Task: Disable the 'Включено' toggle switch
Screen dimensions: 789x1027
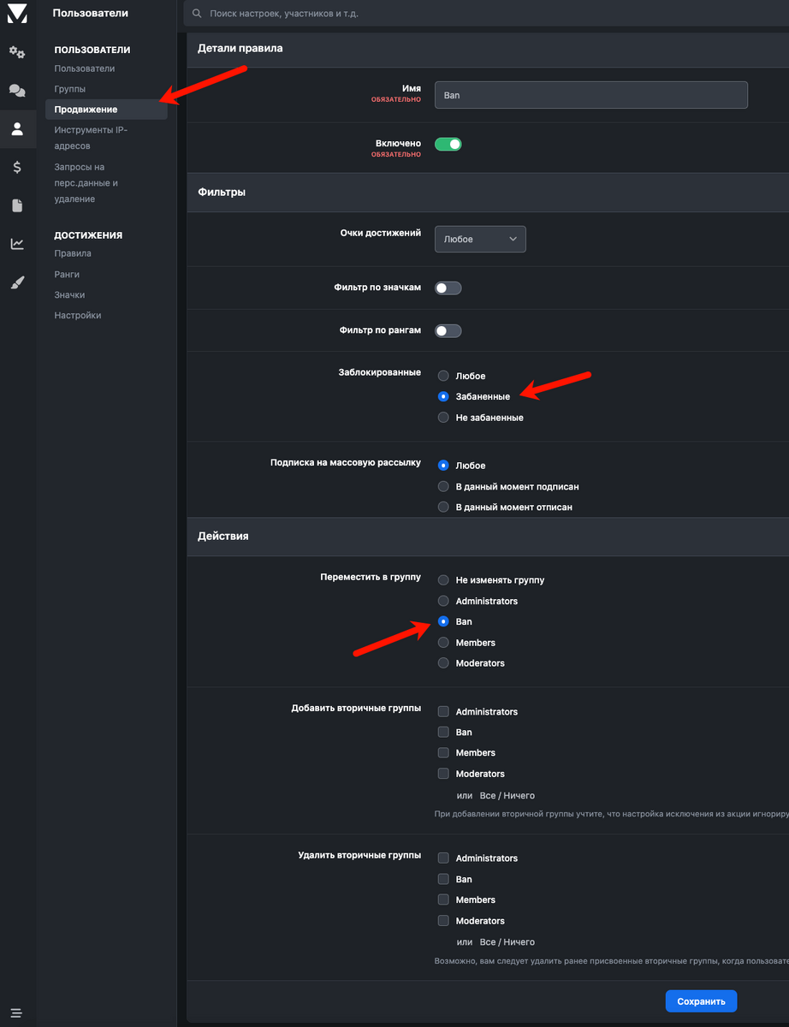Action: [x=448, y=145]
